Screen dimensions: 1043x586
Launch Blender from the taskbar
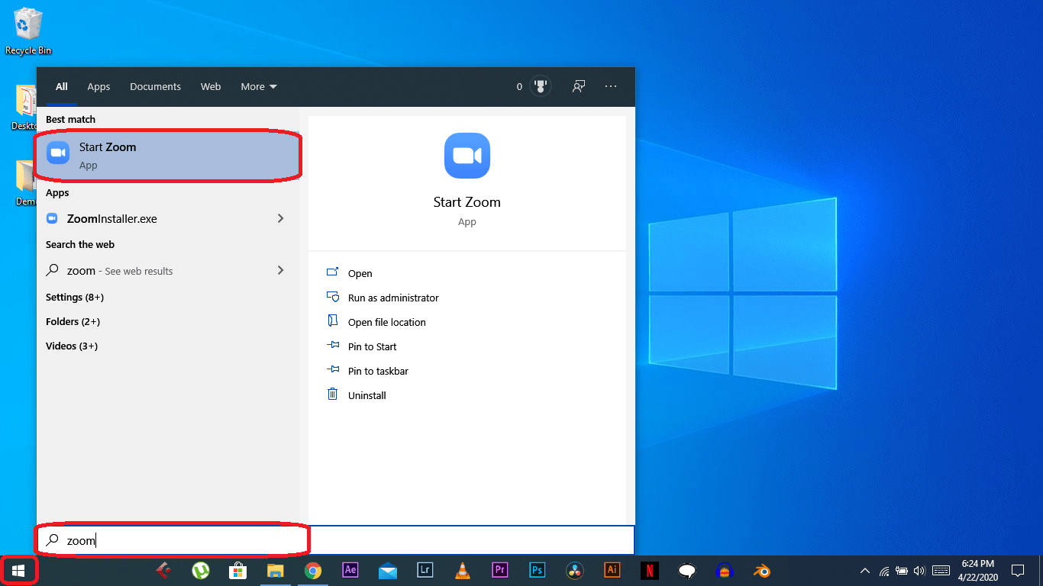761,571
